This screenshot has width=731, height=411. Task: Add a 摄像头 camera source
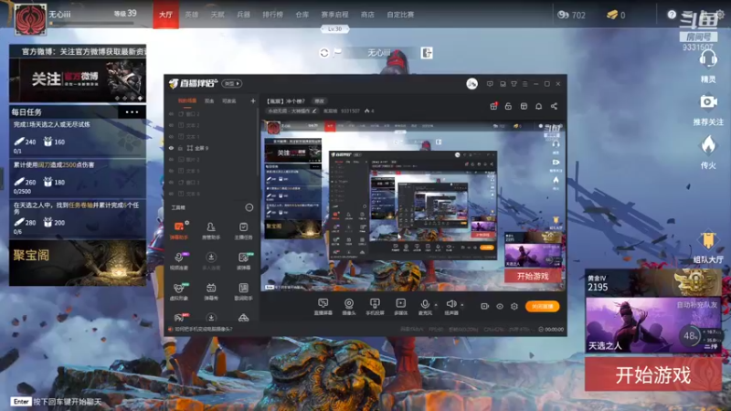349,307
